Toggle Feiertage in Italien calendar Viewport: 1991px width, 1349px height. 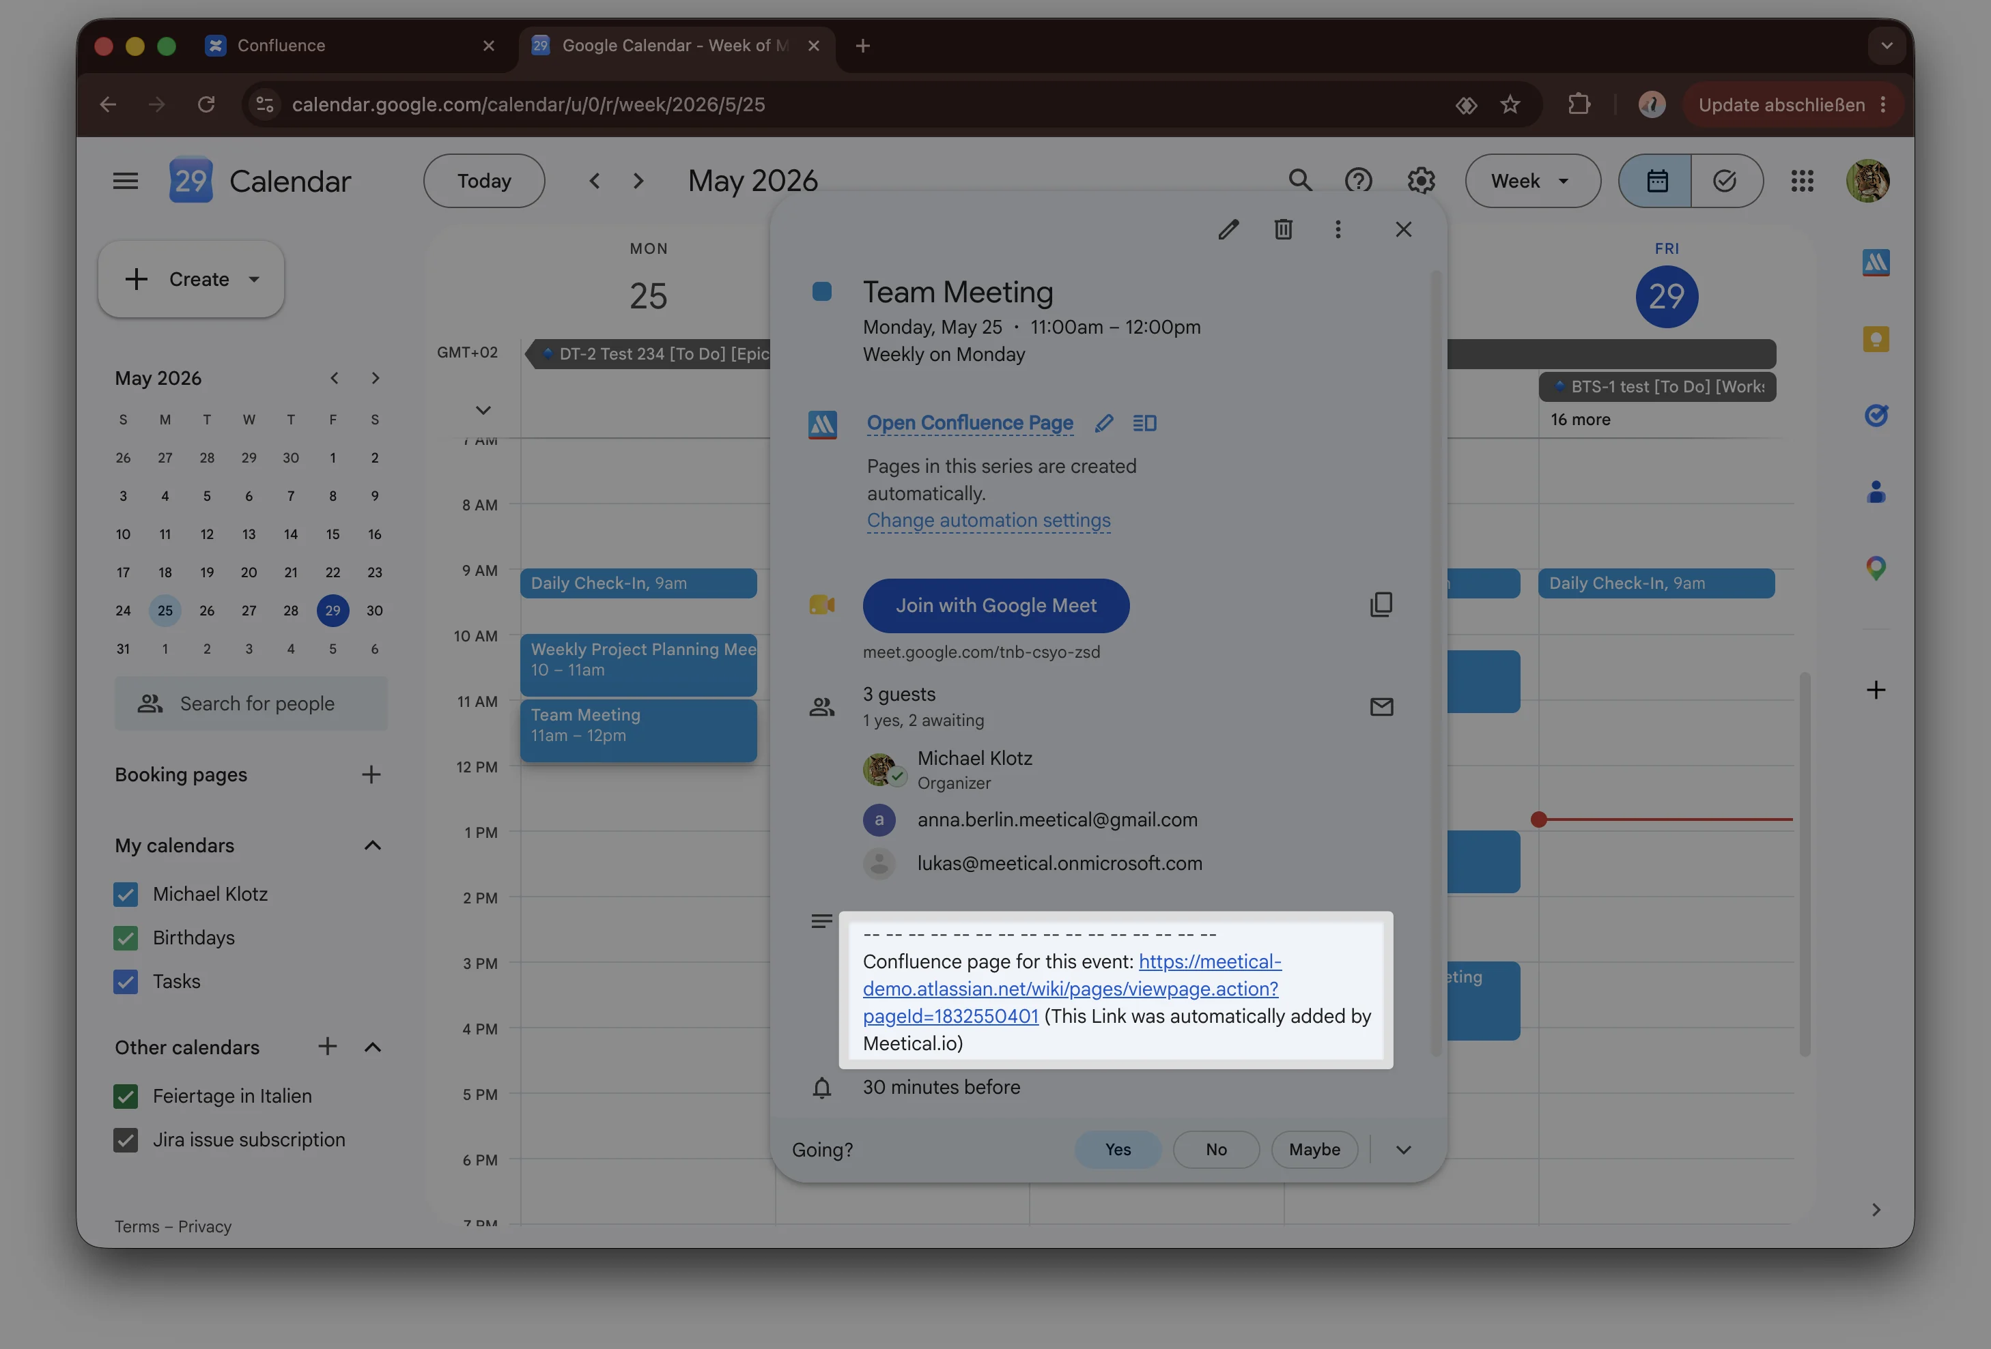pos(126,1097)
